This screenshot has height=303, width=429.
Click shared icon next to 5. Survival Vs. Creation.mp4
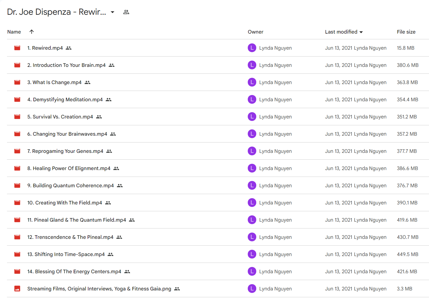tap(99, 117)
